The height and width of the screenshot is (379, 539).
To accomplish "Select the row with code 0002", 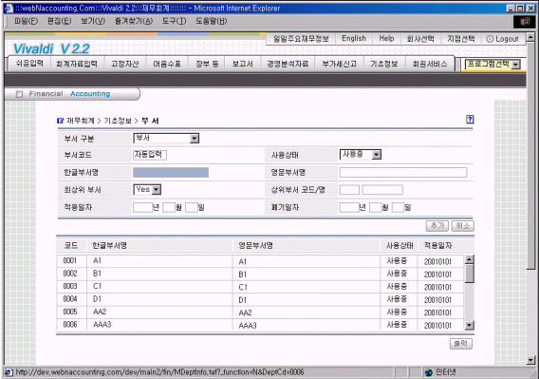I will tap(260, 274).
